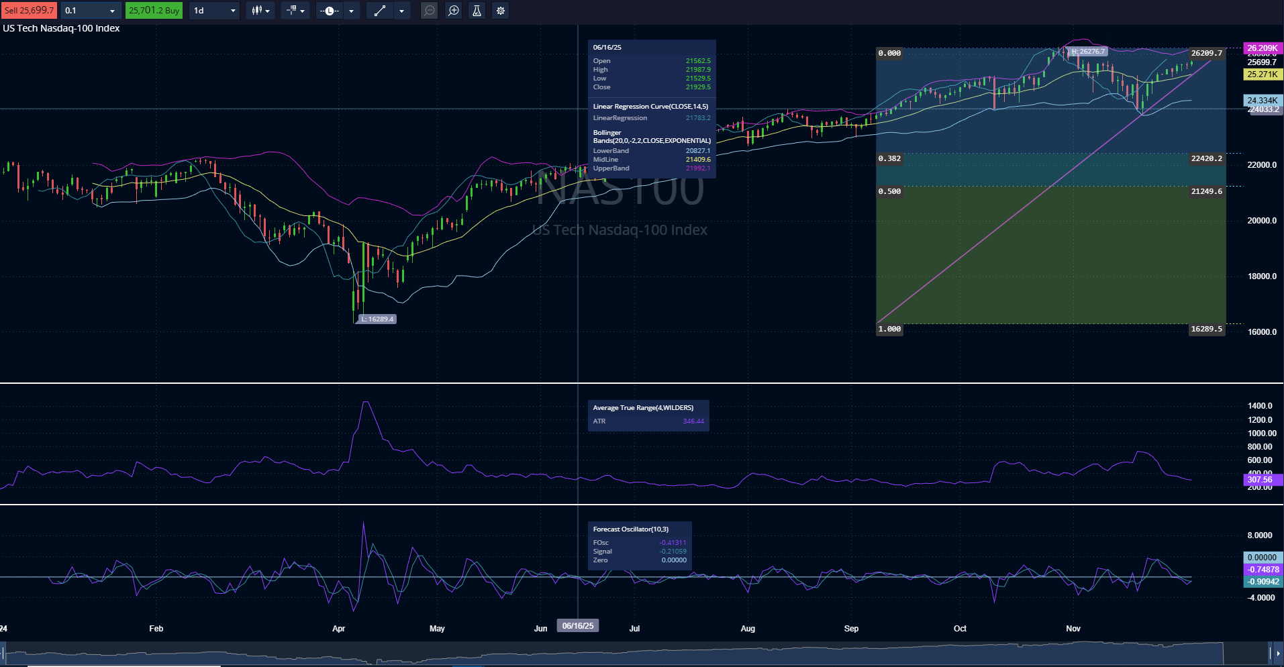This screenshot has height=667, width=1284.
Task: Select the US Tech Nasdaq-100 Index title
Action: click(60, 28)
